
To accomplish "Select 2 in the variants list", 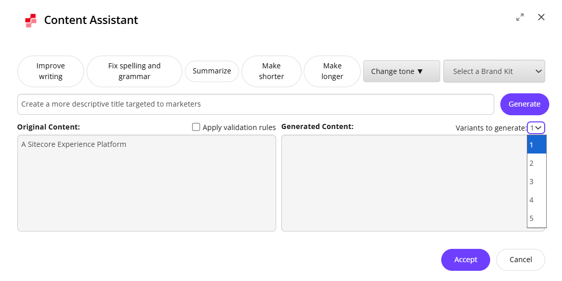I will [x=537, y=163].
